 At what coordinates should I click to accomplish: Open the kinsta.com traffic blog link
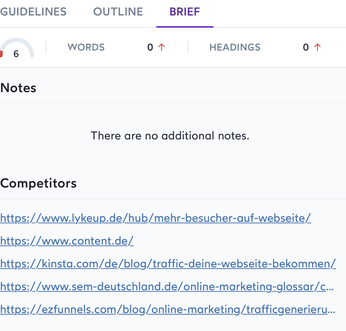pyautogui.click(x=168, y=264)
